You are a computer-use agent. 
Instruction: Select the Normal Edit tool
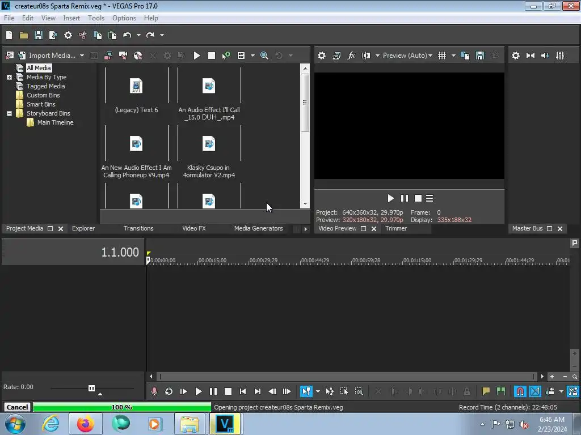tap(306, 391)
